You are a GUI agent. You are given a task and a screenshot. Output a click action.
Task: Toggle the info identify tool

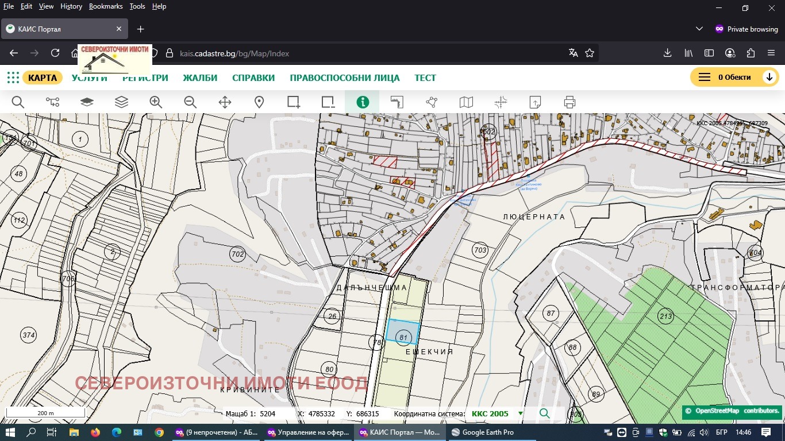(x=363, y=102)
